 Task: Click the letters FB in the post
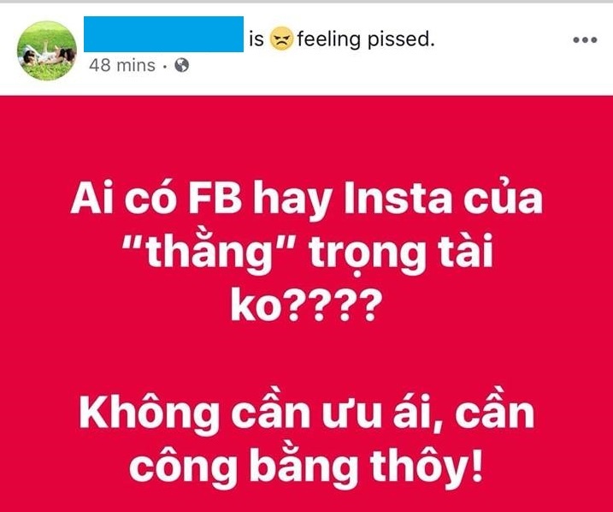click(x=215, y=199)
